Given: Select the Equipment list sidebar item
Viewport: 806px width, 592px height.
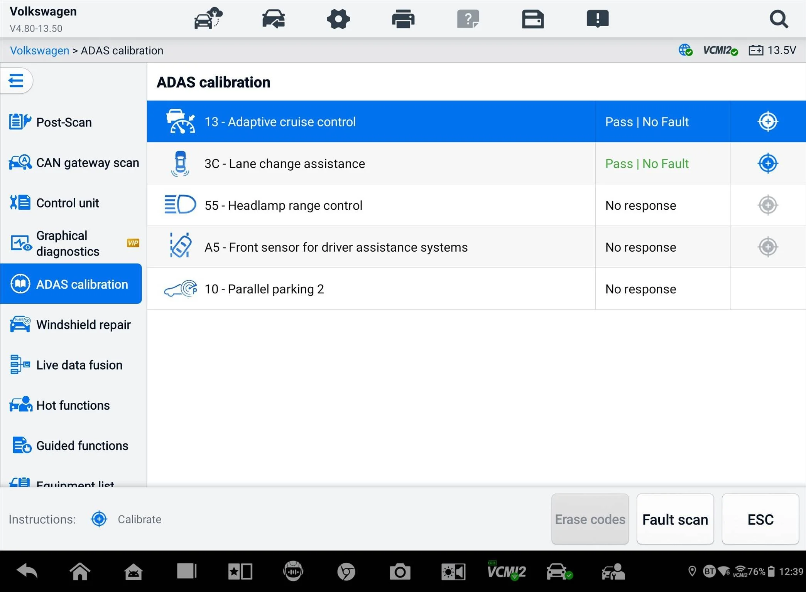Looking at the screenshot, I should [71, 481].
